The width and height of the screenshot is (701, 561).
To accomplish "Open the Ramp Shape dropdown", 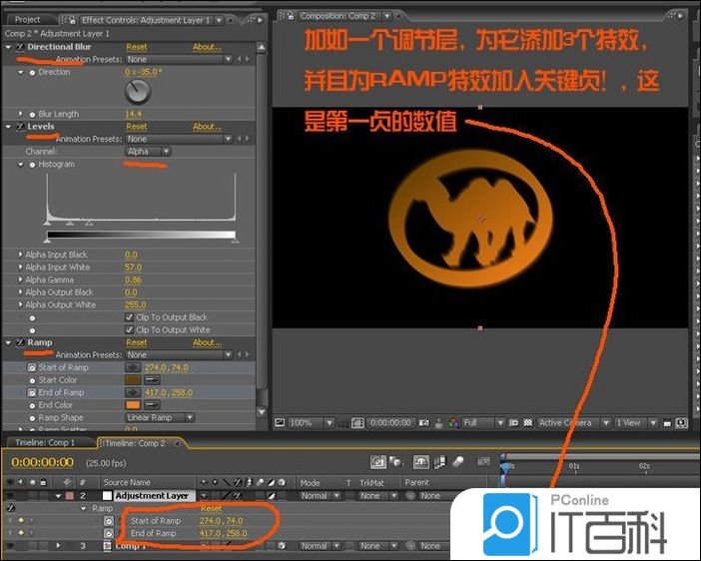I will pos(160,417).
